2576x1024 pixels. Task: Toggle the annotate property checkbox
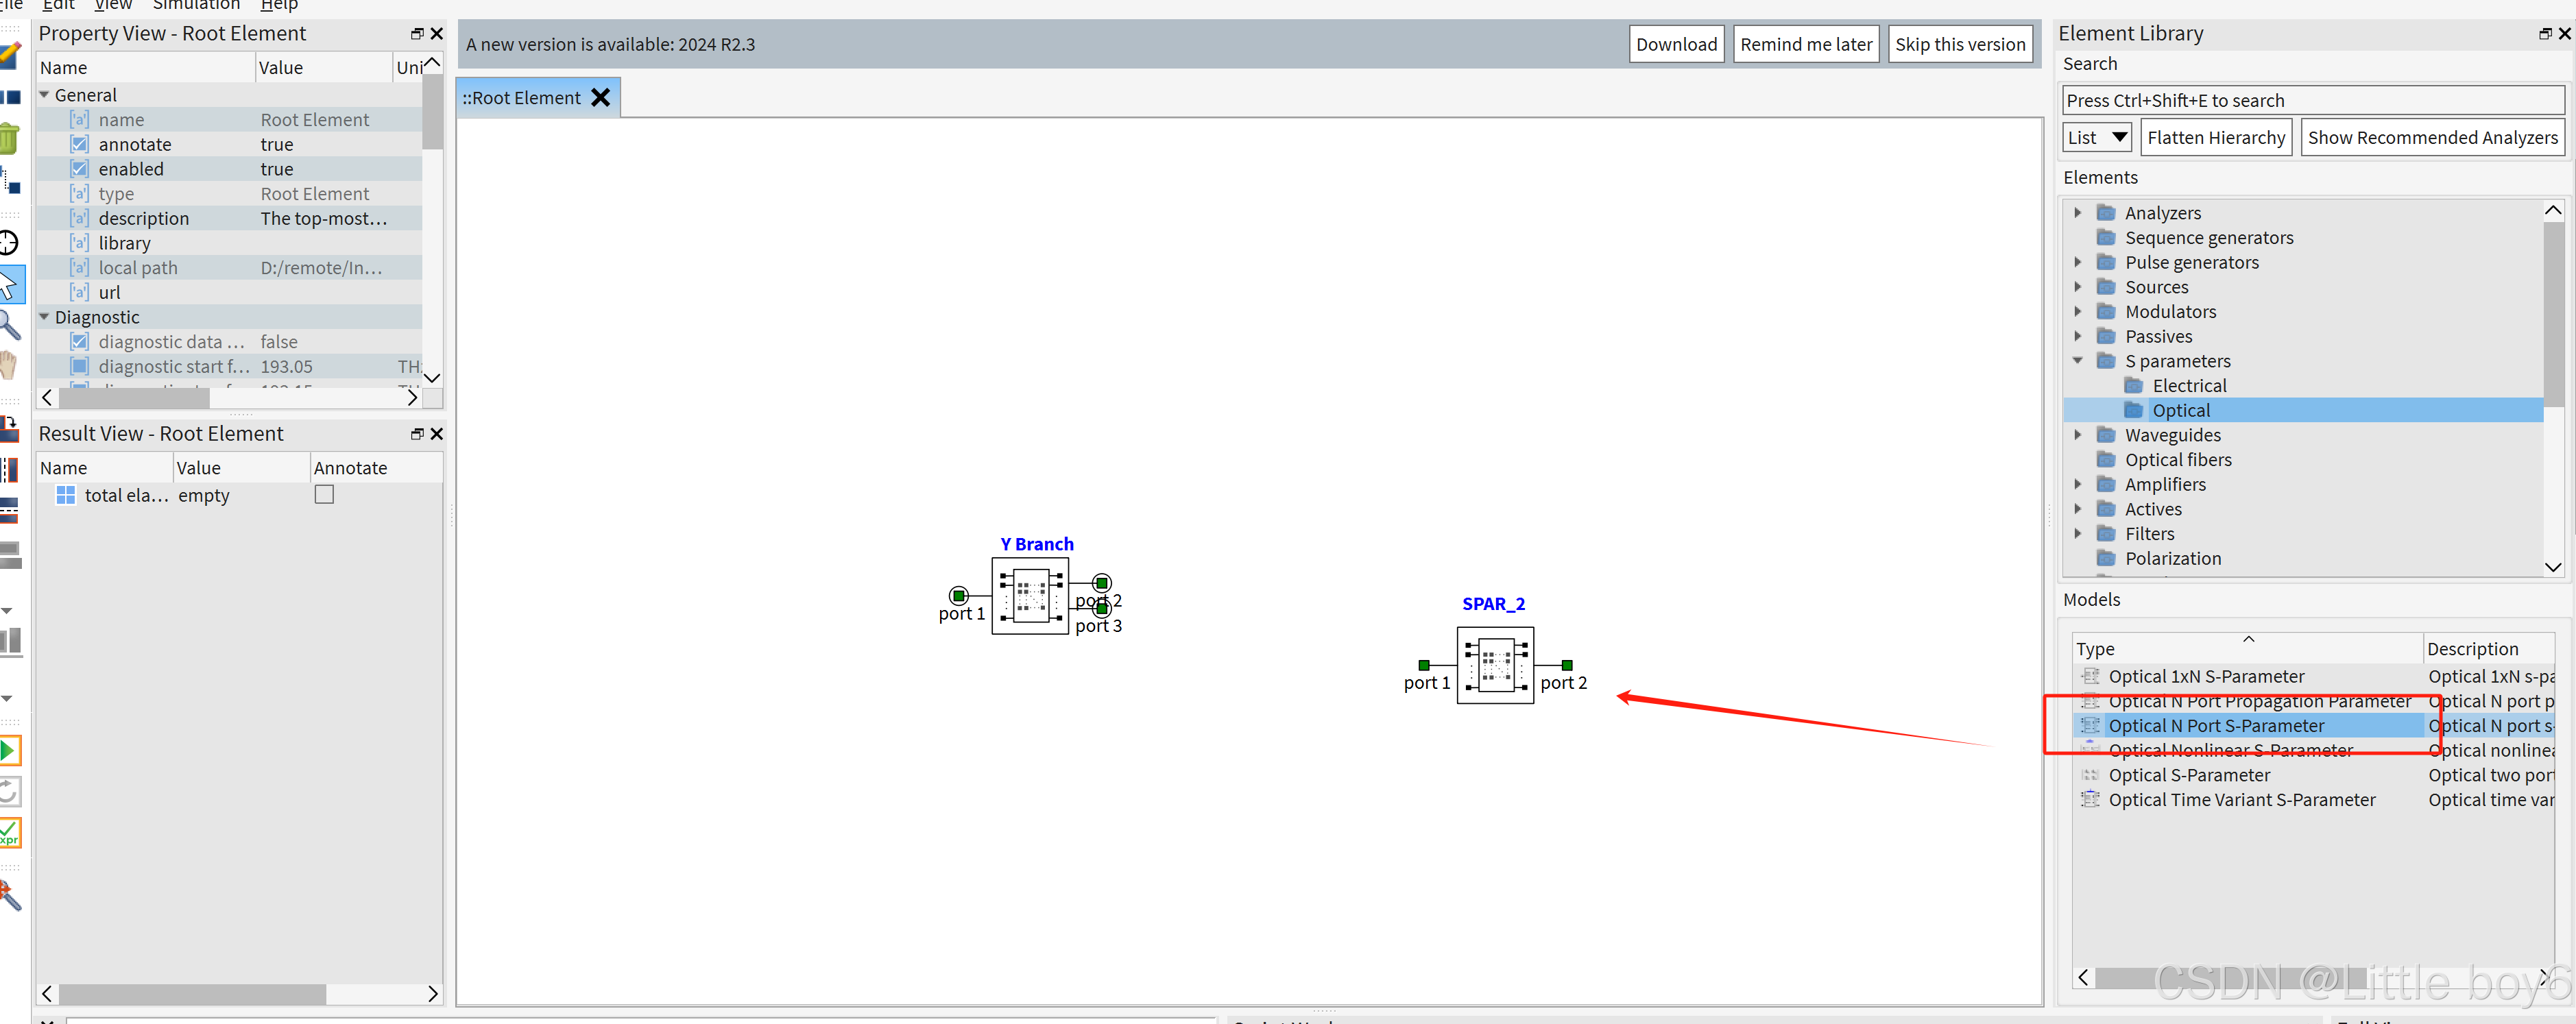80,144
